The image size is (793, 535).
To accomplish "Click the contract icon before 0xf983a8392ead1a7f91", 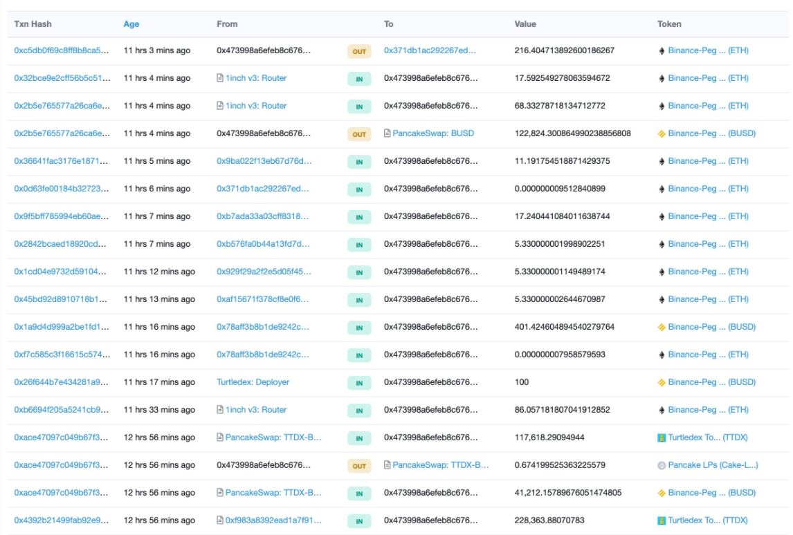I will click(x=220, y=520).
